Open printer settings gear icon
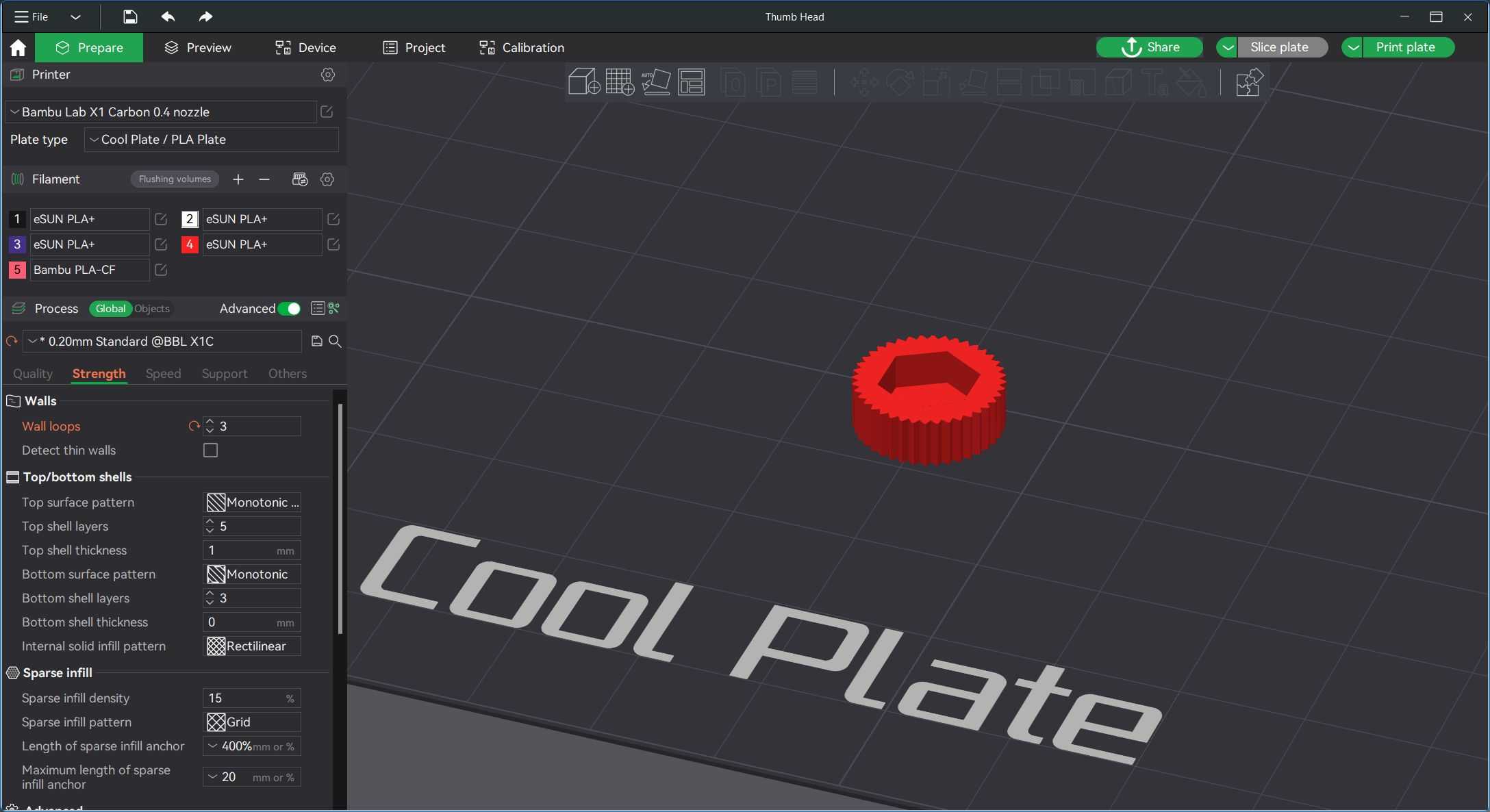 coord(328,75)
